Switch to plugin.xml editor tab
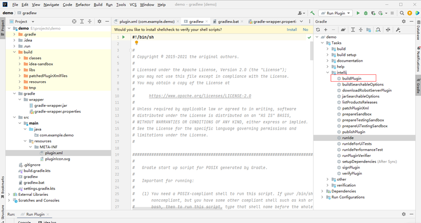This screenshot has height=223, width=421. 147,21
